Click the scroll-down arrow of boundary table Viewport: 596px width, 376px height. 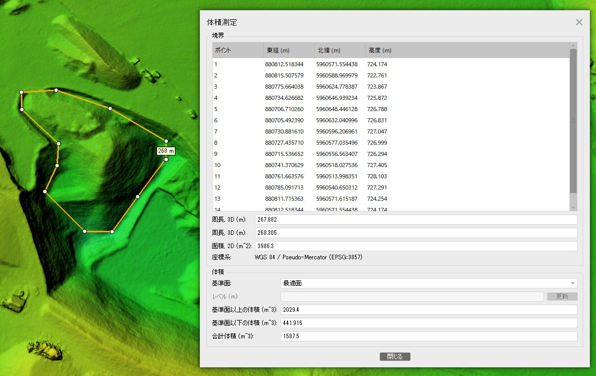(x=573, y=208)
